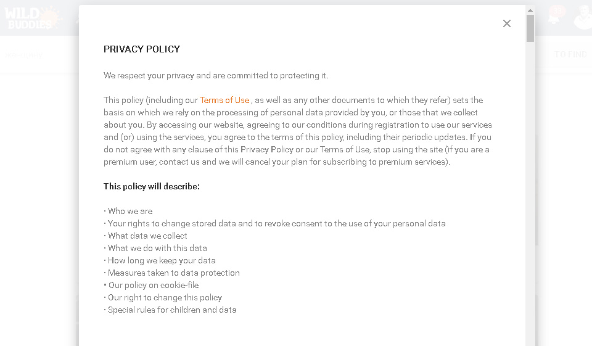
Task: Open the notifications bell icon
Action: coord(553,17)
